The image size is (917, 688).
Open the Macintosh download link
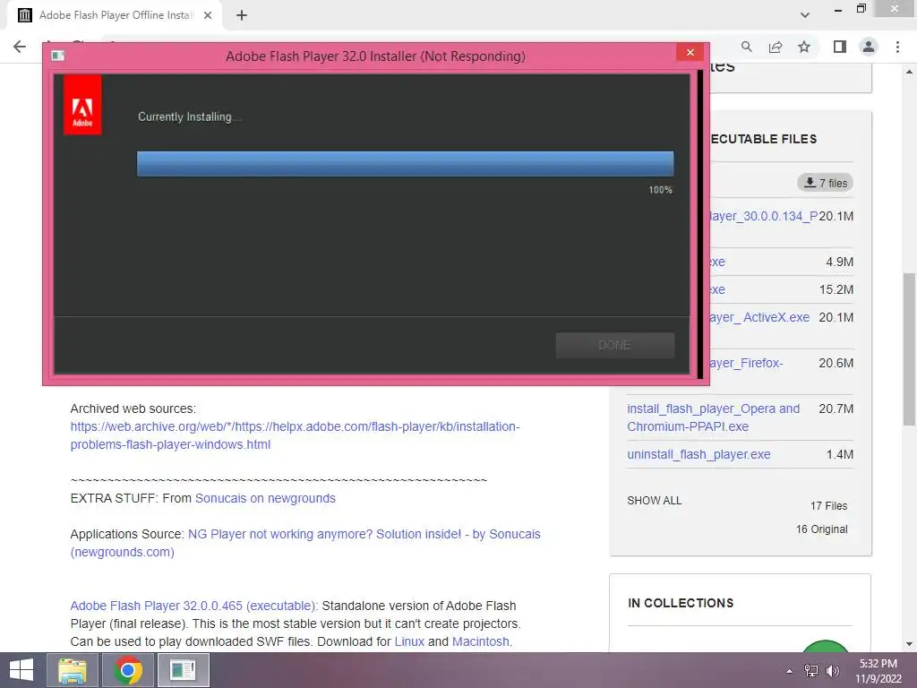pos(482,641)
